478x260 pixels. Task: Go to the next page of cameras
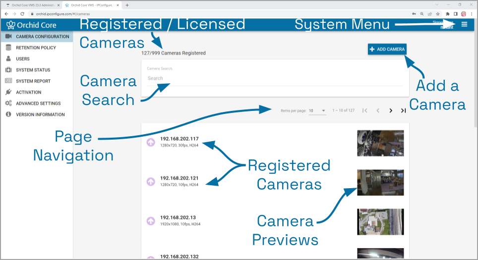point(391,110)
